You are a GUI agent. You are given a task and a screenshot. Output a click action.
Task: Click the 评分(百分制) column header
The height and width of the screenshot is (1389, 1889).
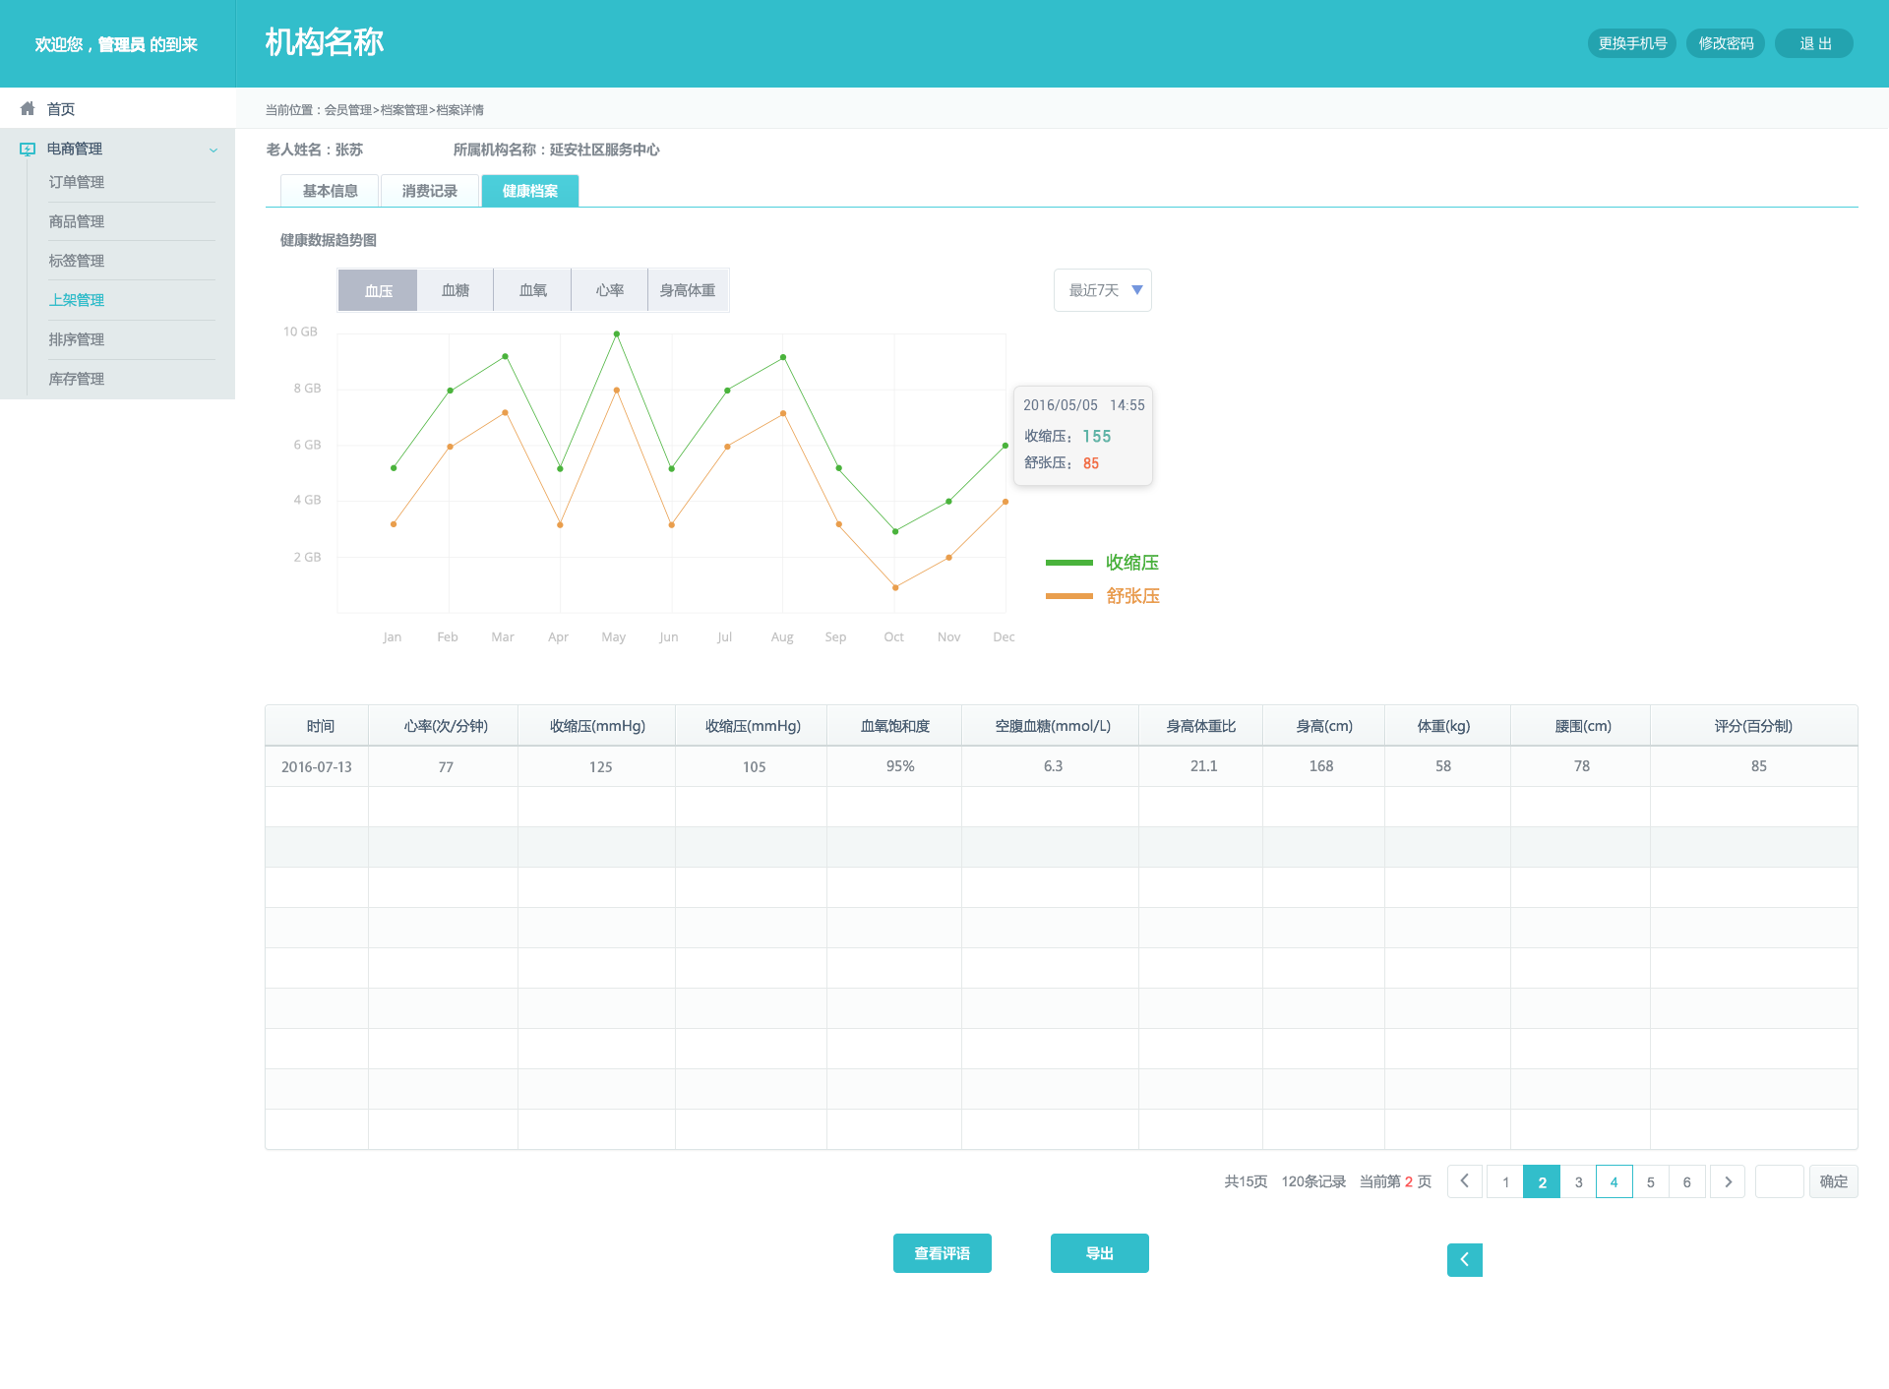[1753, 726]
